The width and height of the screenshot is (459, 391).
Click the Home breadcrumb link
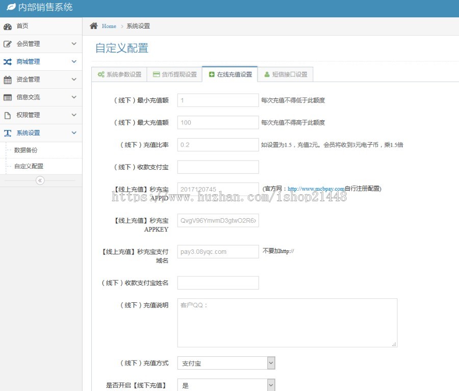coord(109,26)
